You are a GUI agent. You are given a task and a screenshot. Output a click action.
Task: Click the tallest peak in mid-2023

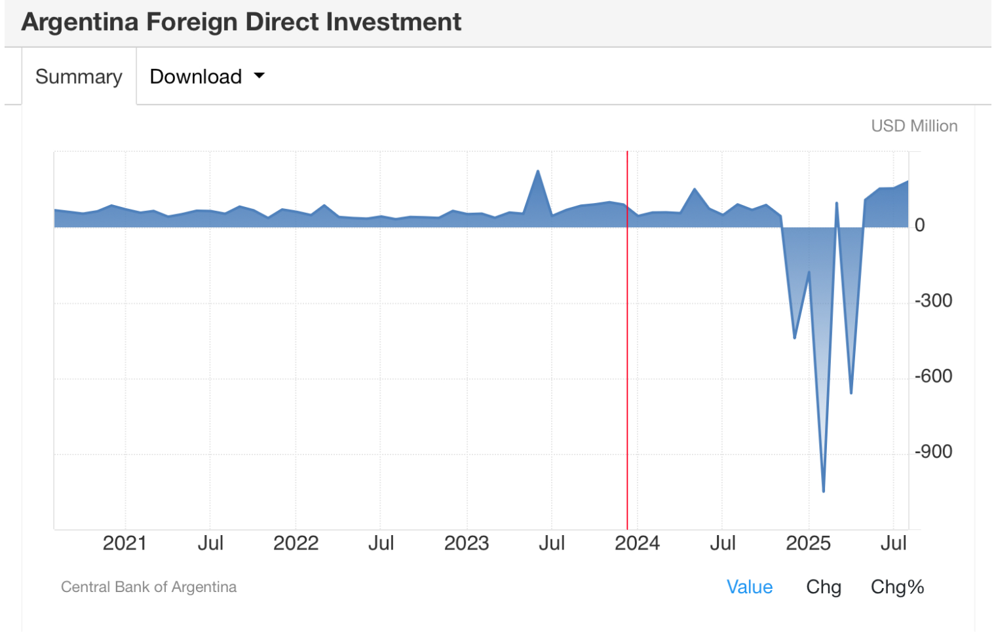pos(538,172)
